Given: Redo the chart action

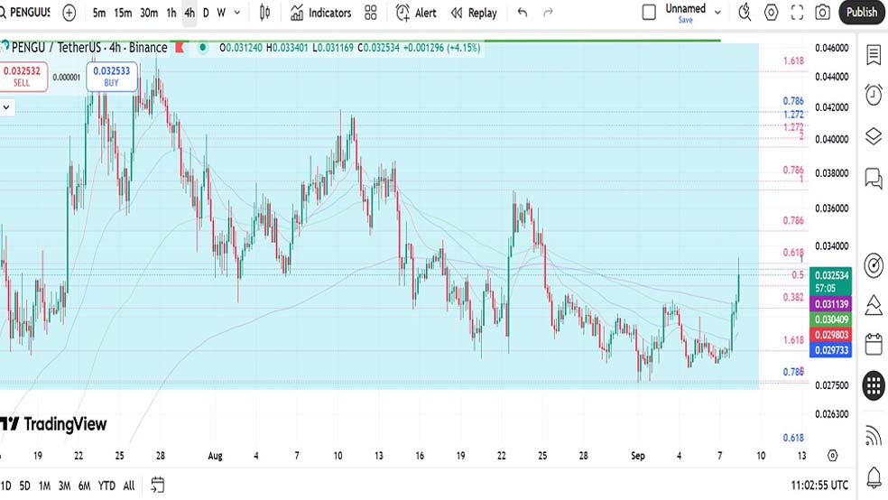Looking at the screenshot, I should 548,13.
